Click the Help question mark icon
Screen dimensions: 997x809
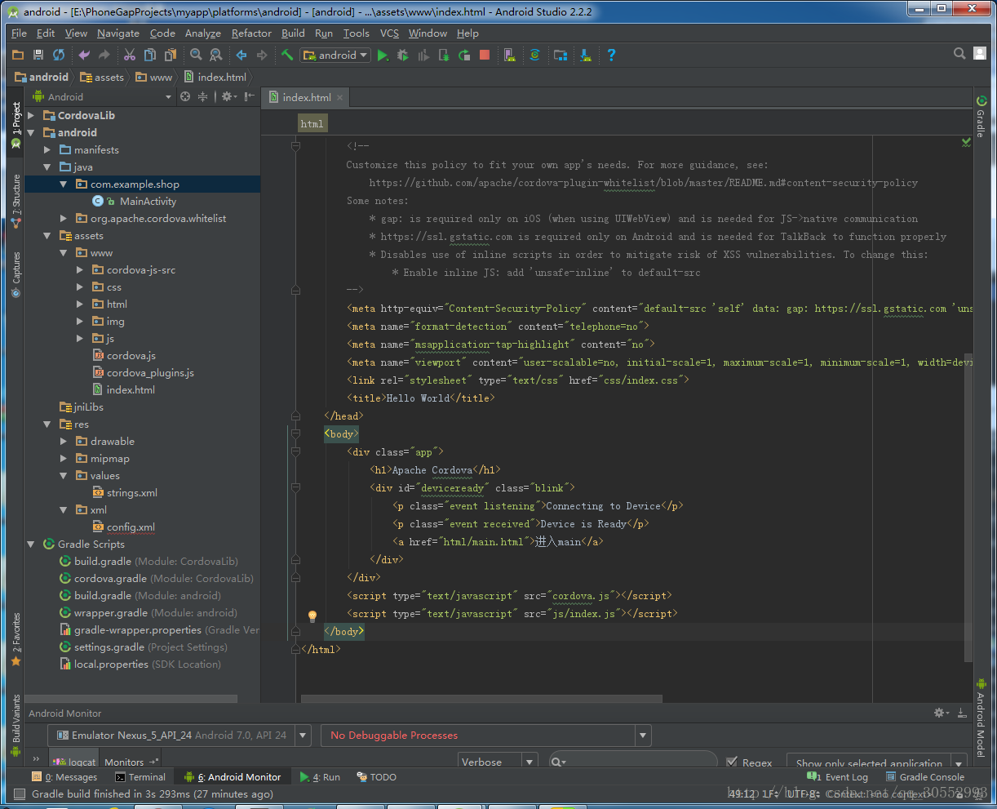[611, 55]
